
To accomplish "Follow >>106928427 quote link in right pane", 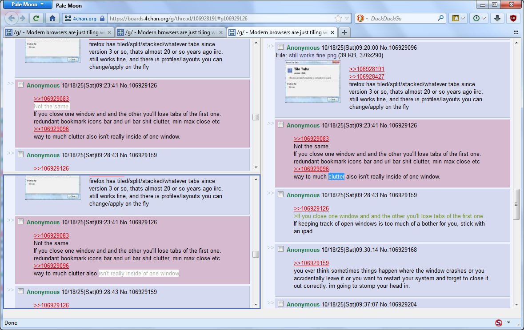I will click(x=367, y=76).
